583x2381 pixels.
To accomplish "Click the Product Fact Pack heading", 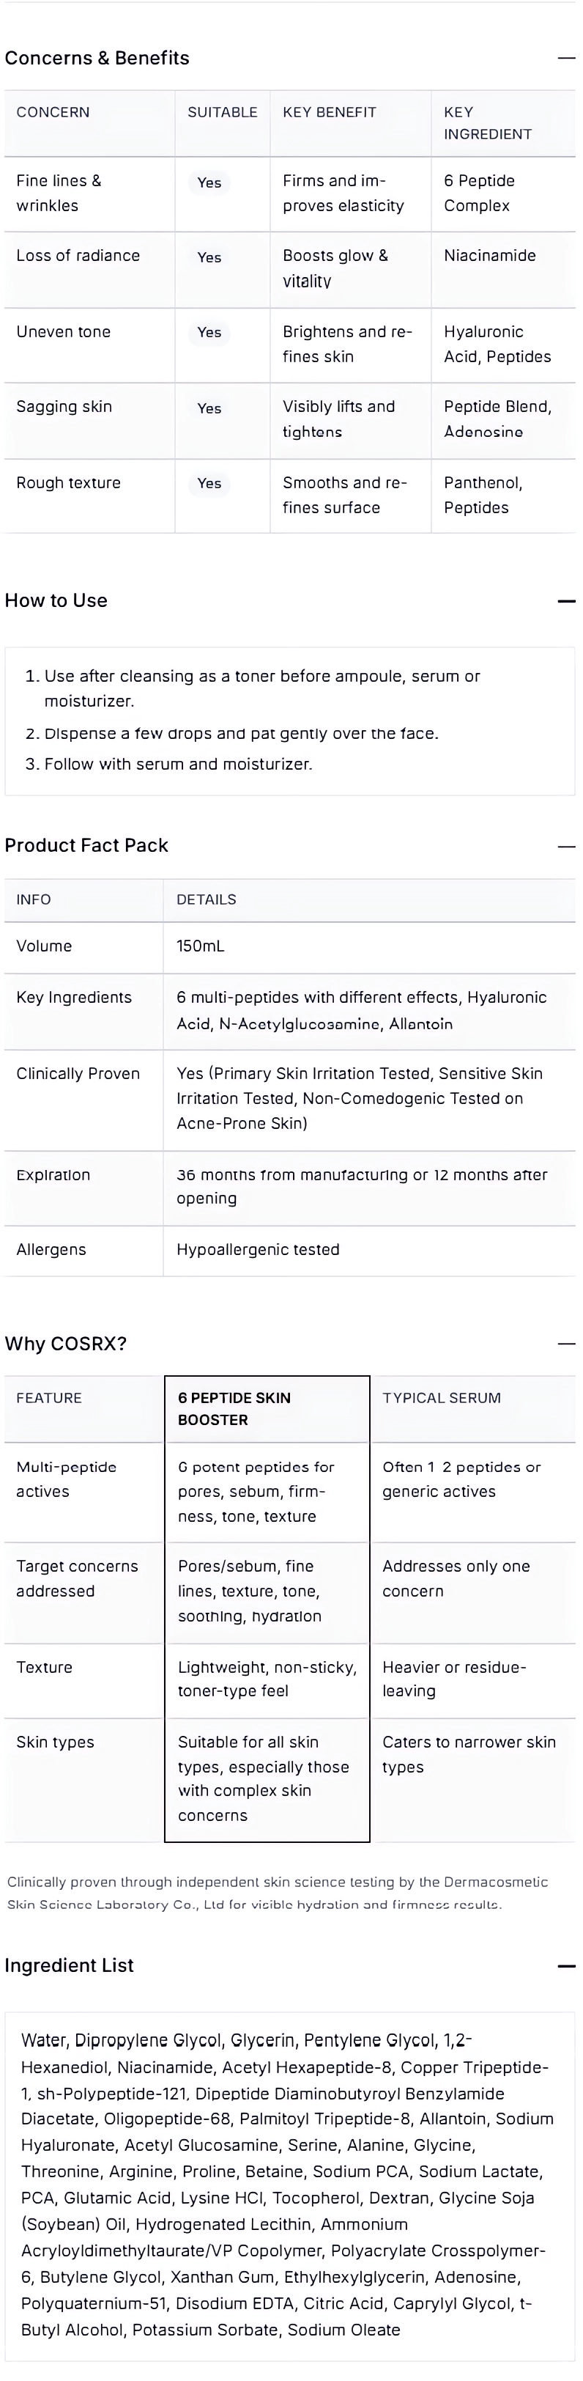I will point(87,846).
